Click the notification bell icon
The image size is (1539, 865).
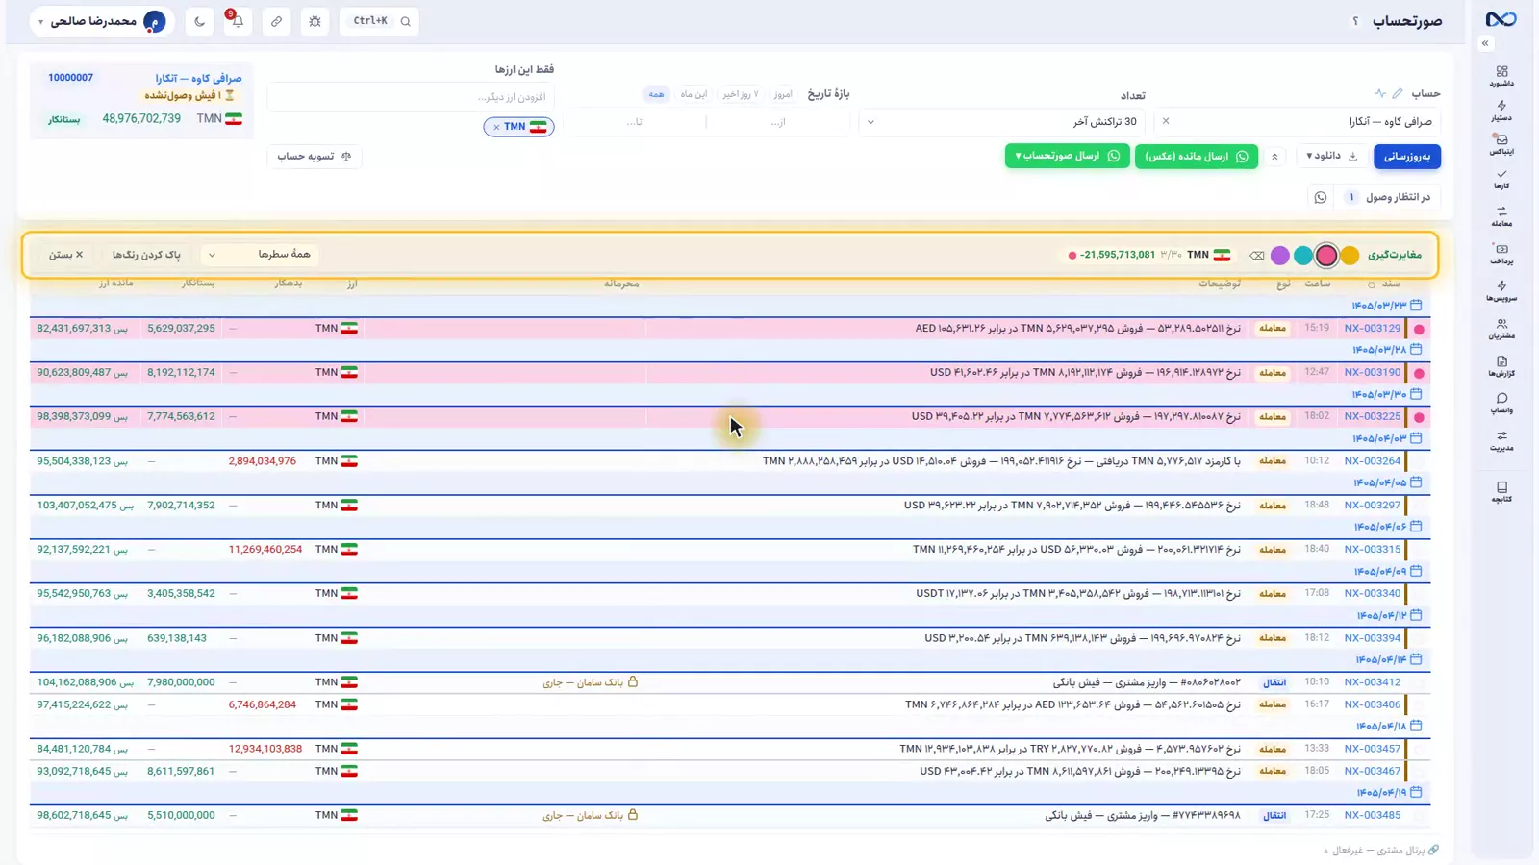[x=238, y=21]
